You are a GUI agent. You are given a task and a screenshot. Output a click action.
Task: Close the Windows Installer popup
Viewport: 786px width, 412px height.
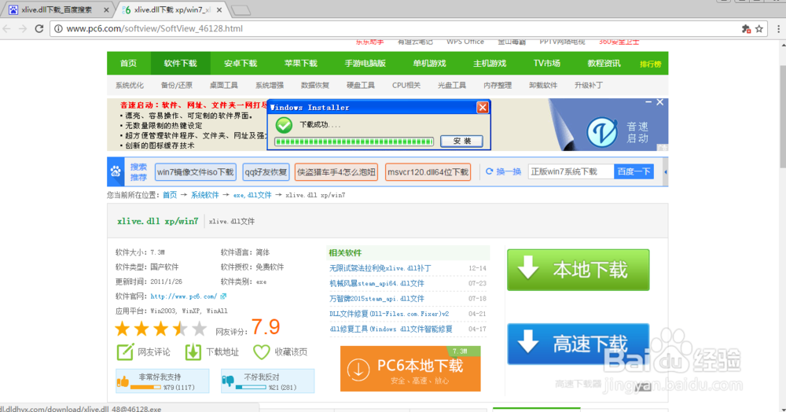(x=483, y=107)
